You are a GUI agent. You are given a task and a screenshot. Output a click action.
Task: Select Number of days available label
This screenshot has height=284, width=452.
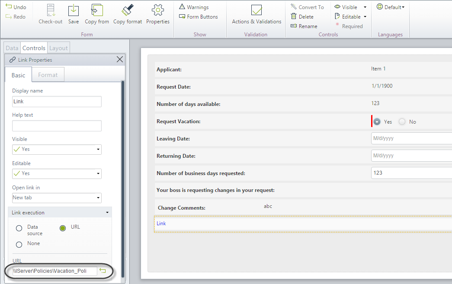[189, 104]
